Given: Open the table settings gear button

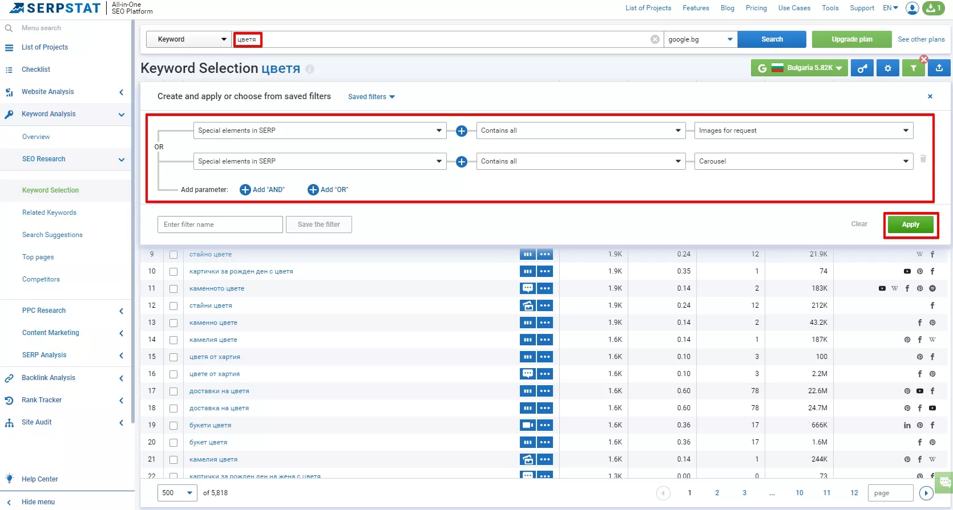Looking at the screenshot, I should click(x=888, y=68).
